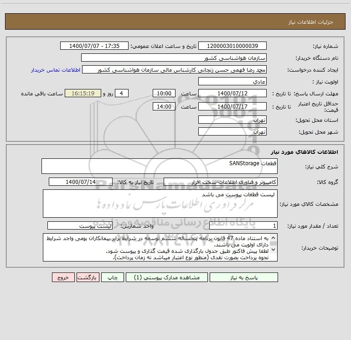The height and width of the screenshot is (340, 351).
Task: Click the priority field عادی
Action: click(x=232, y=81)
